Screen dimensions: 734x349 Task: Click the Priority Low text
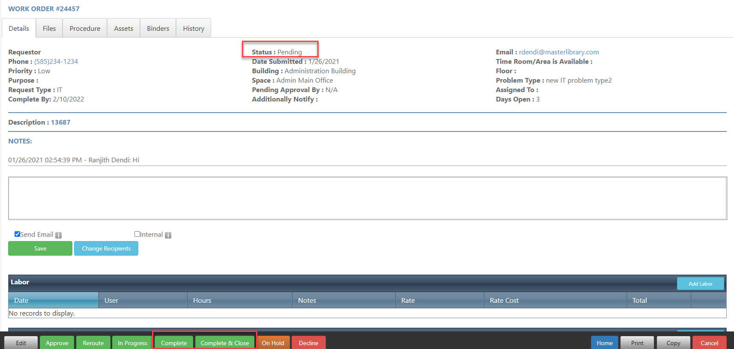pyautogui.click(x=29, y=71)
